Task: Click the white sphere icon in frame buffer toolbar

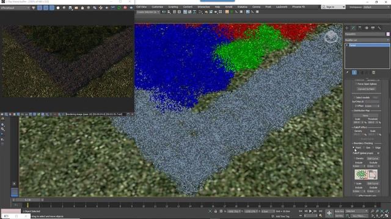Action: point(58,8)
